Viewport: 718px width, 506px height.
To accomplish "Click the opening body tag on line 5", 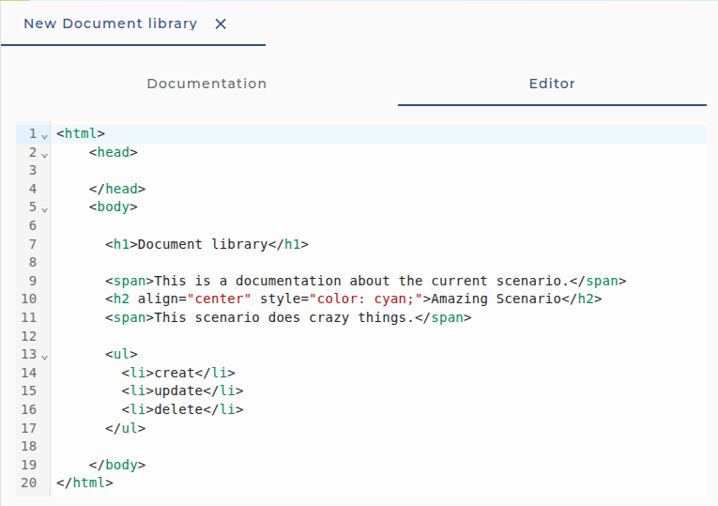I will (x=114, y=207).
